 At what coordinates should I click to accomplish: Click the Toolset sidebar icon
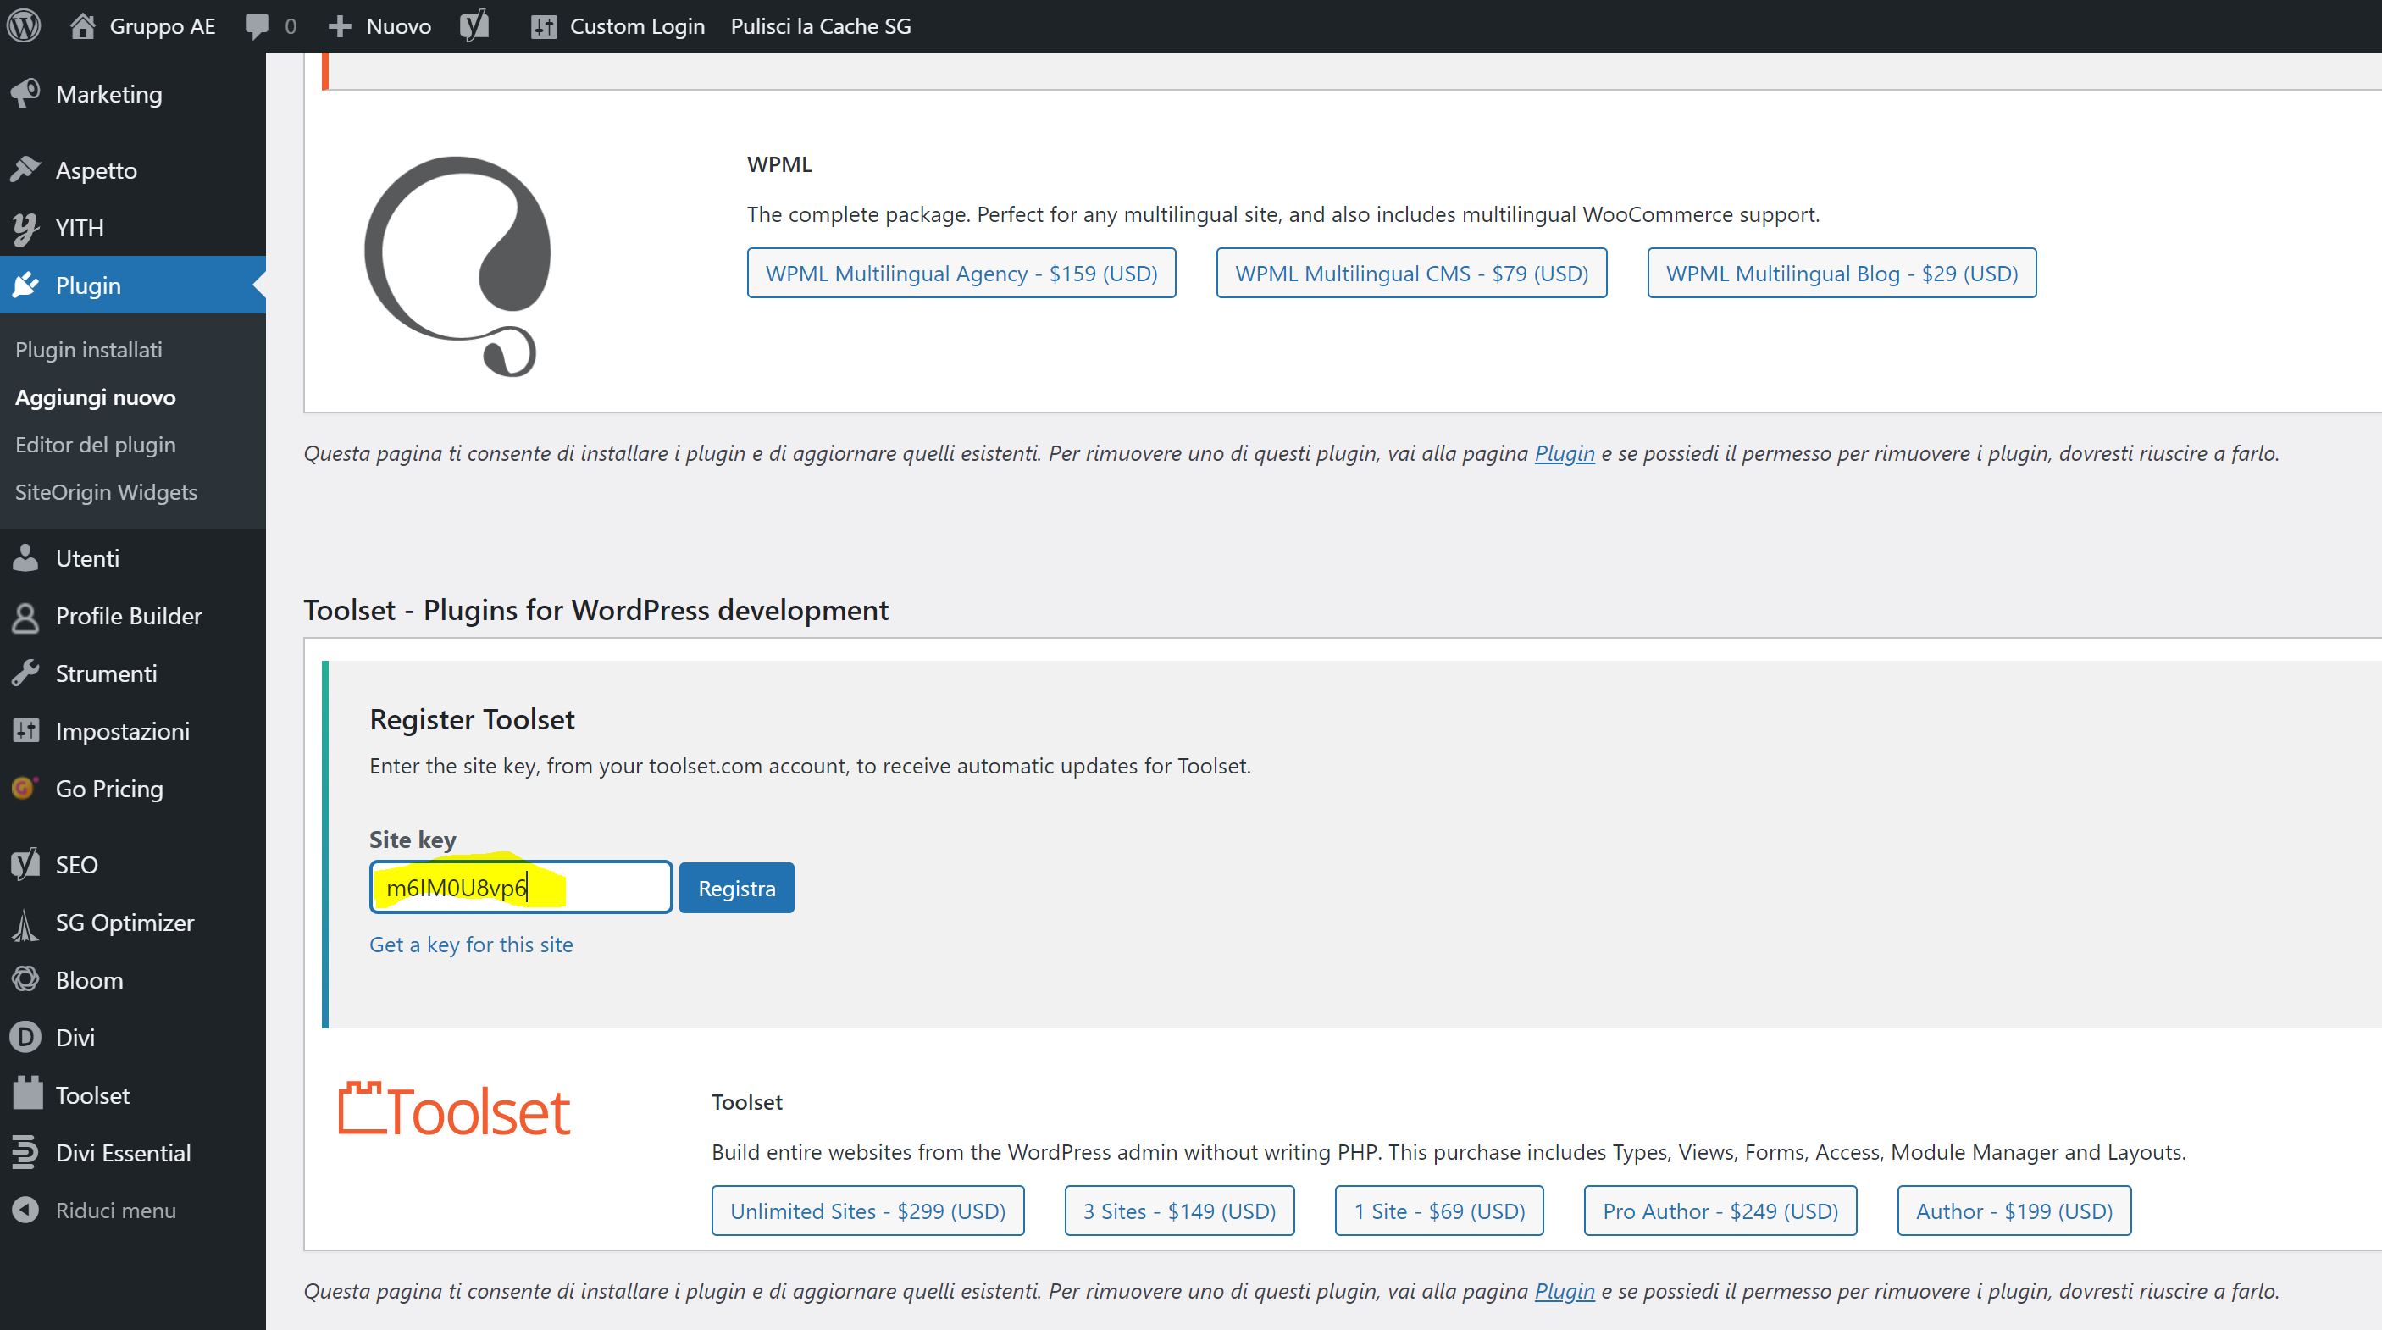(x=27, y=1094)
